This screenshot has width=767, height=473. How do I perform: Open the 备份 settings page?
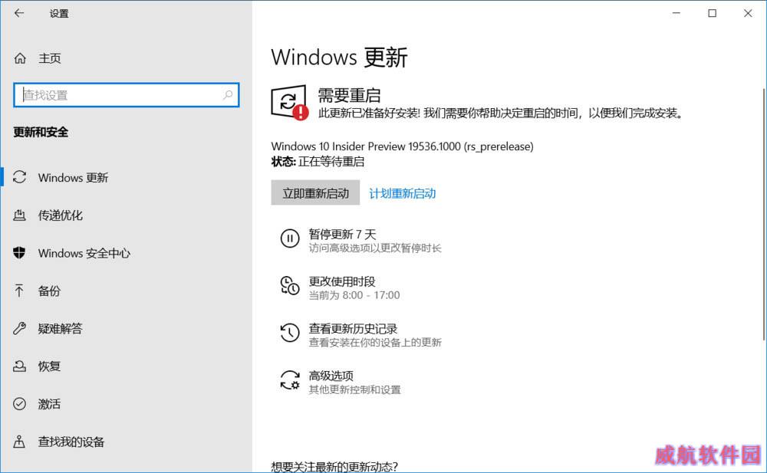[49, 291]
